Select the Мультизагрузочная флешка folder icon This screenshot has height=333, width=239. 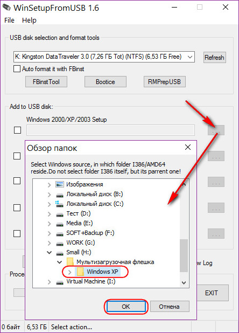(x=70, y=262)
